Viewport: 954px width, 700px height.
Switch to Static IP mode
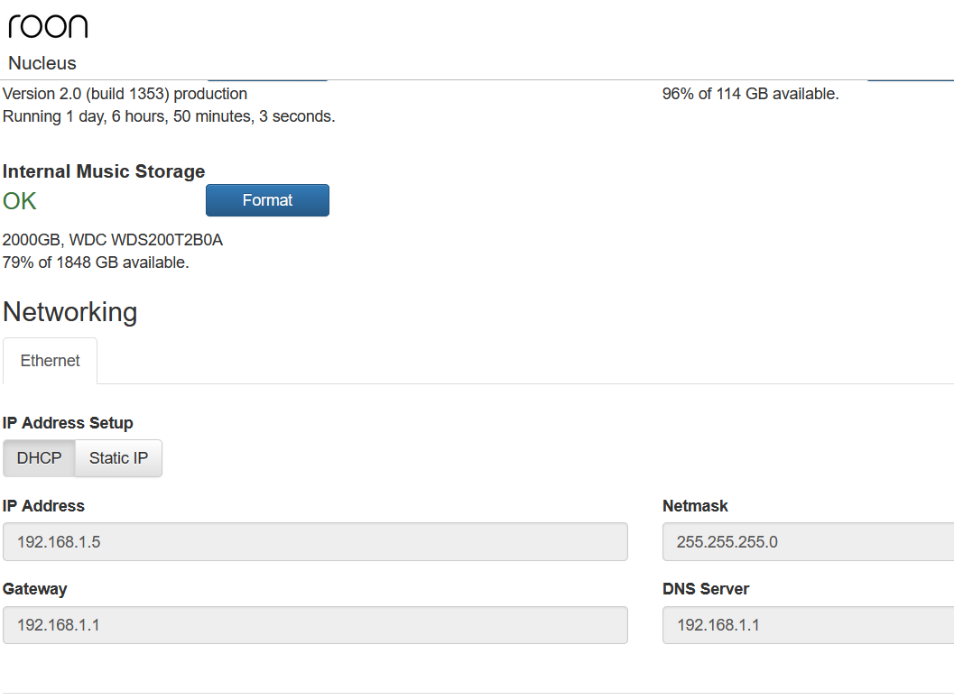[x=117, y=457]
